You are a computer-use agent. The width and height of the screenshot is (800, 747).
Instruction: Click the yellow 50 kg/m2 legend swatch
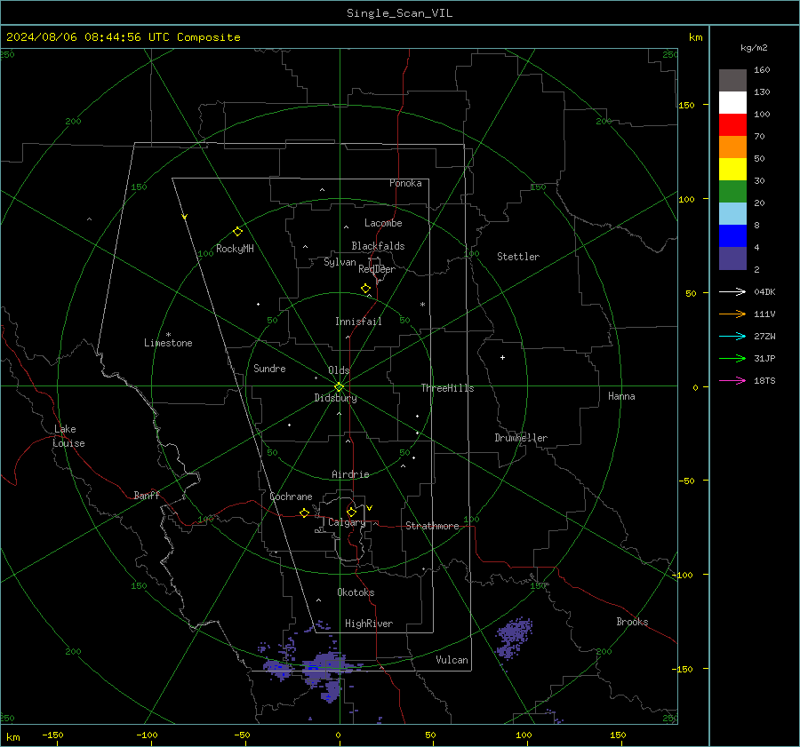coord(732,170)
